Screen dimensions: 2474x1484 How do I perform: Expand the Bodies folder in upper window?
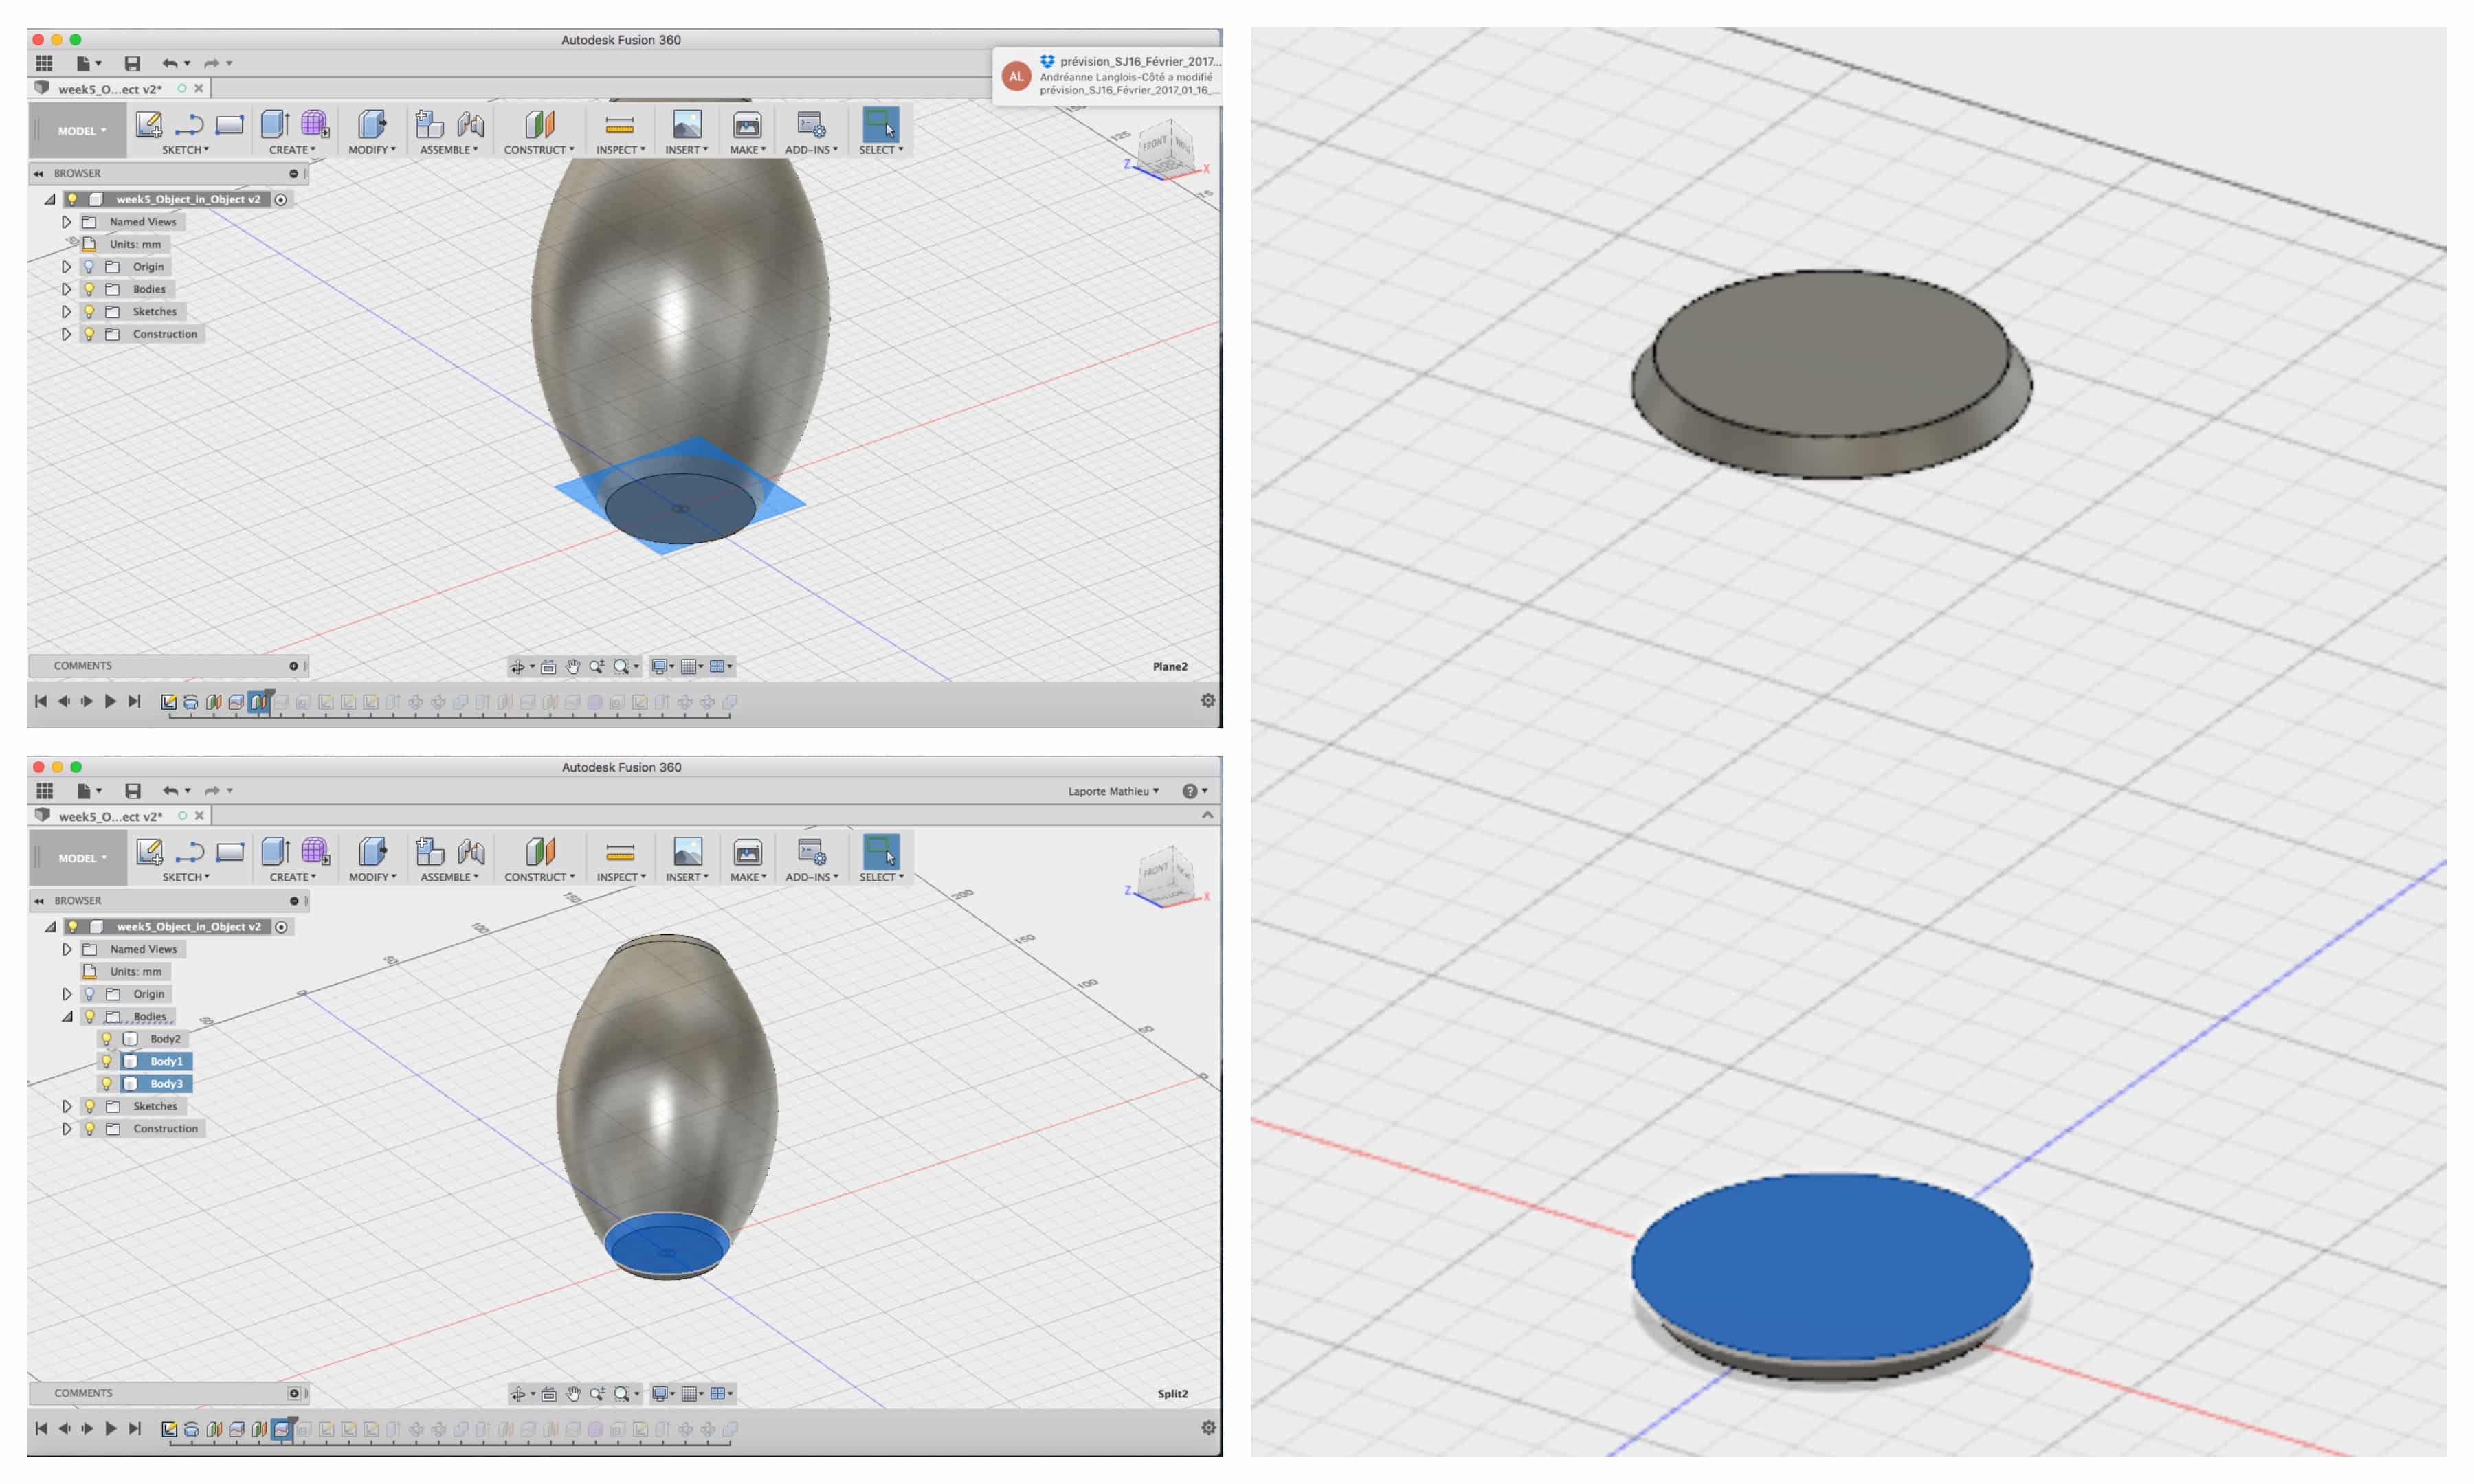[x=67, y=289]
